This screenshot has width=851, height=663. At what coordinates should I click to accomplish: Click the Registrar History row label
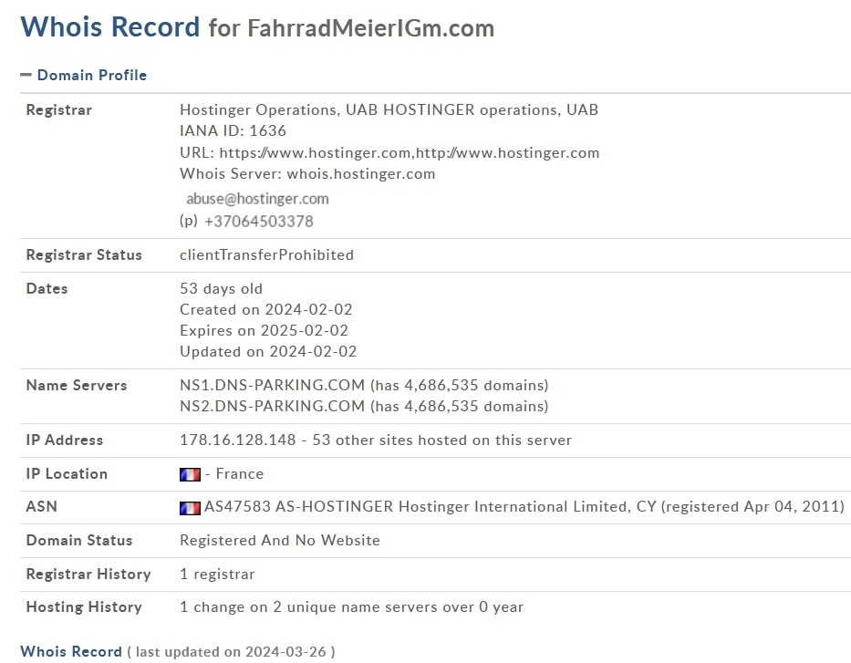(x=88, y=574)
